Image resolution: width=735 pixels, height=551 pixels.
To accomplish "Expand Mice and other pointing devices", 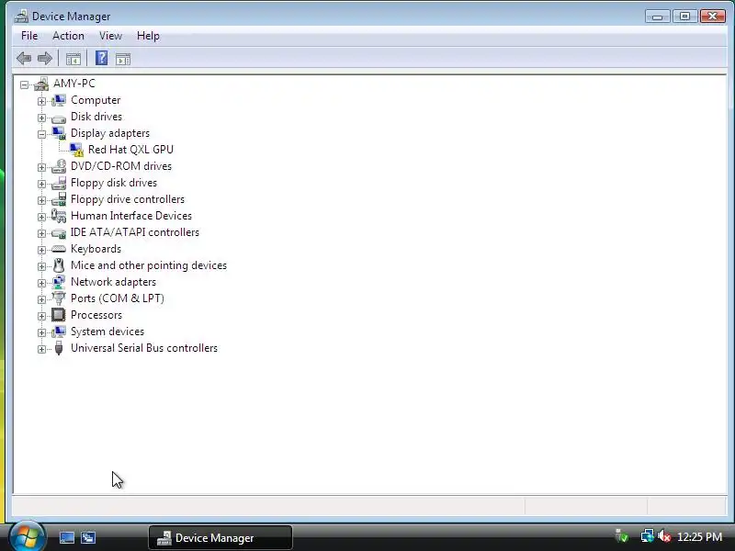I will point(41,266).
